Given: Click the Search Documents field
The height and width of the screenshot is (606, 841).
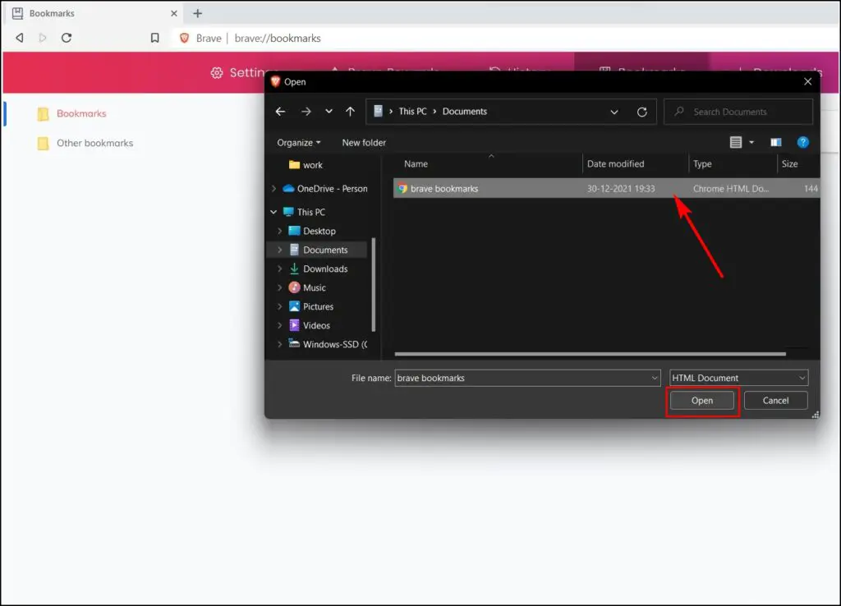Looking at the screenshot, I should pos(738,112).
